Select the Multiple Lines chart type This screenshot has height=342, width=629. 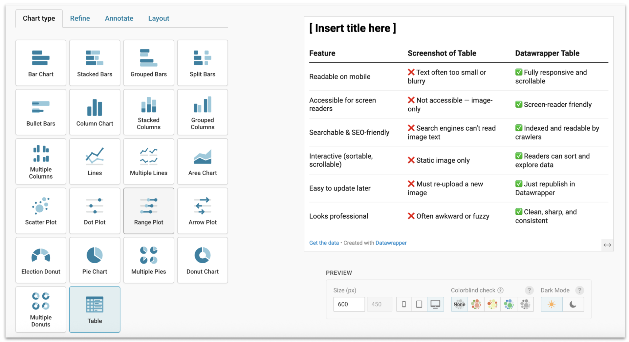click(148, 161)
